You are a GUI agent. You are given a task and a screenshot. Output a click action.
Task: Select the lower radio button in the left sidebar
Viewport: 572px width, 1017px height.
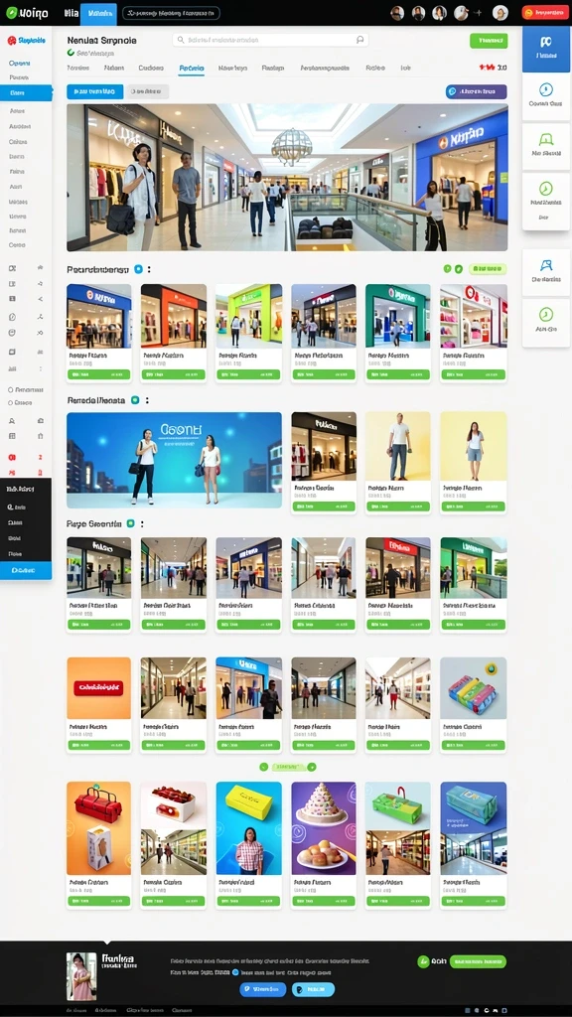point(10,403)
